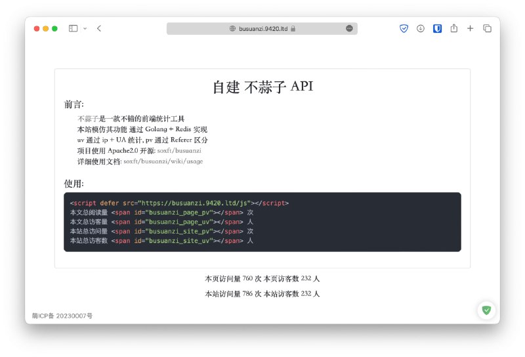Open the soxft/busuanzi/wiki/usage documentation link
This screenshot has height=357, width=525.
tap(163, 161)
